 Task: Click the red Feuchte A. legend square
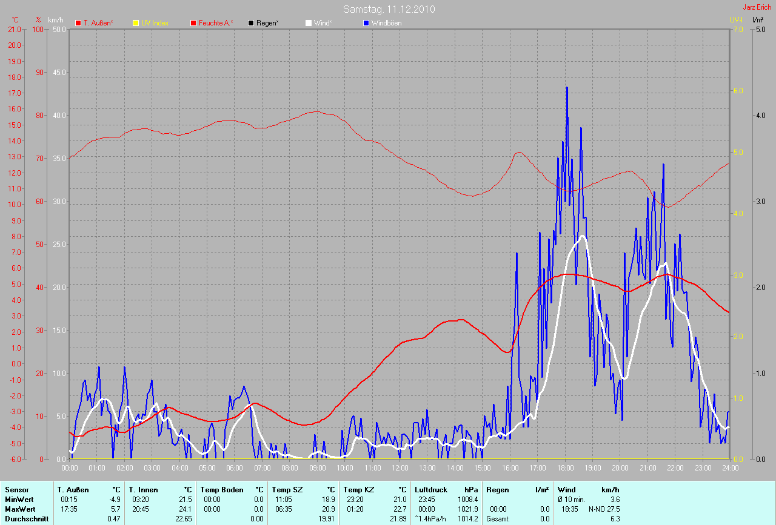[x=194, y=23]
